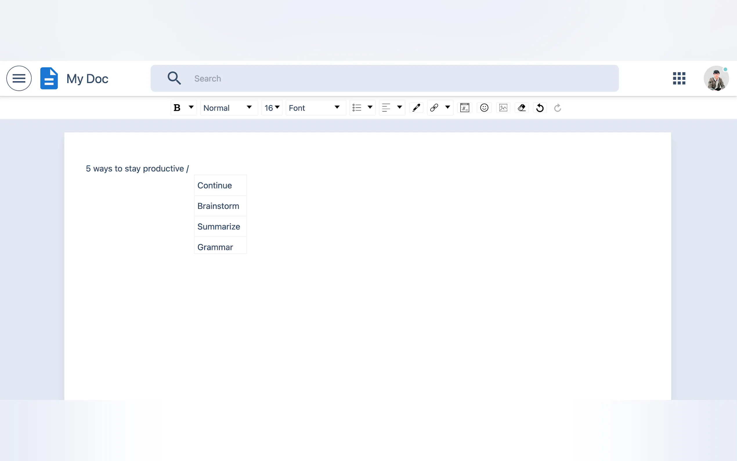Click the redo arrow icon
Image resolution: width=737 pixels, height=461 pixels.
(558, 108)
